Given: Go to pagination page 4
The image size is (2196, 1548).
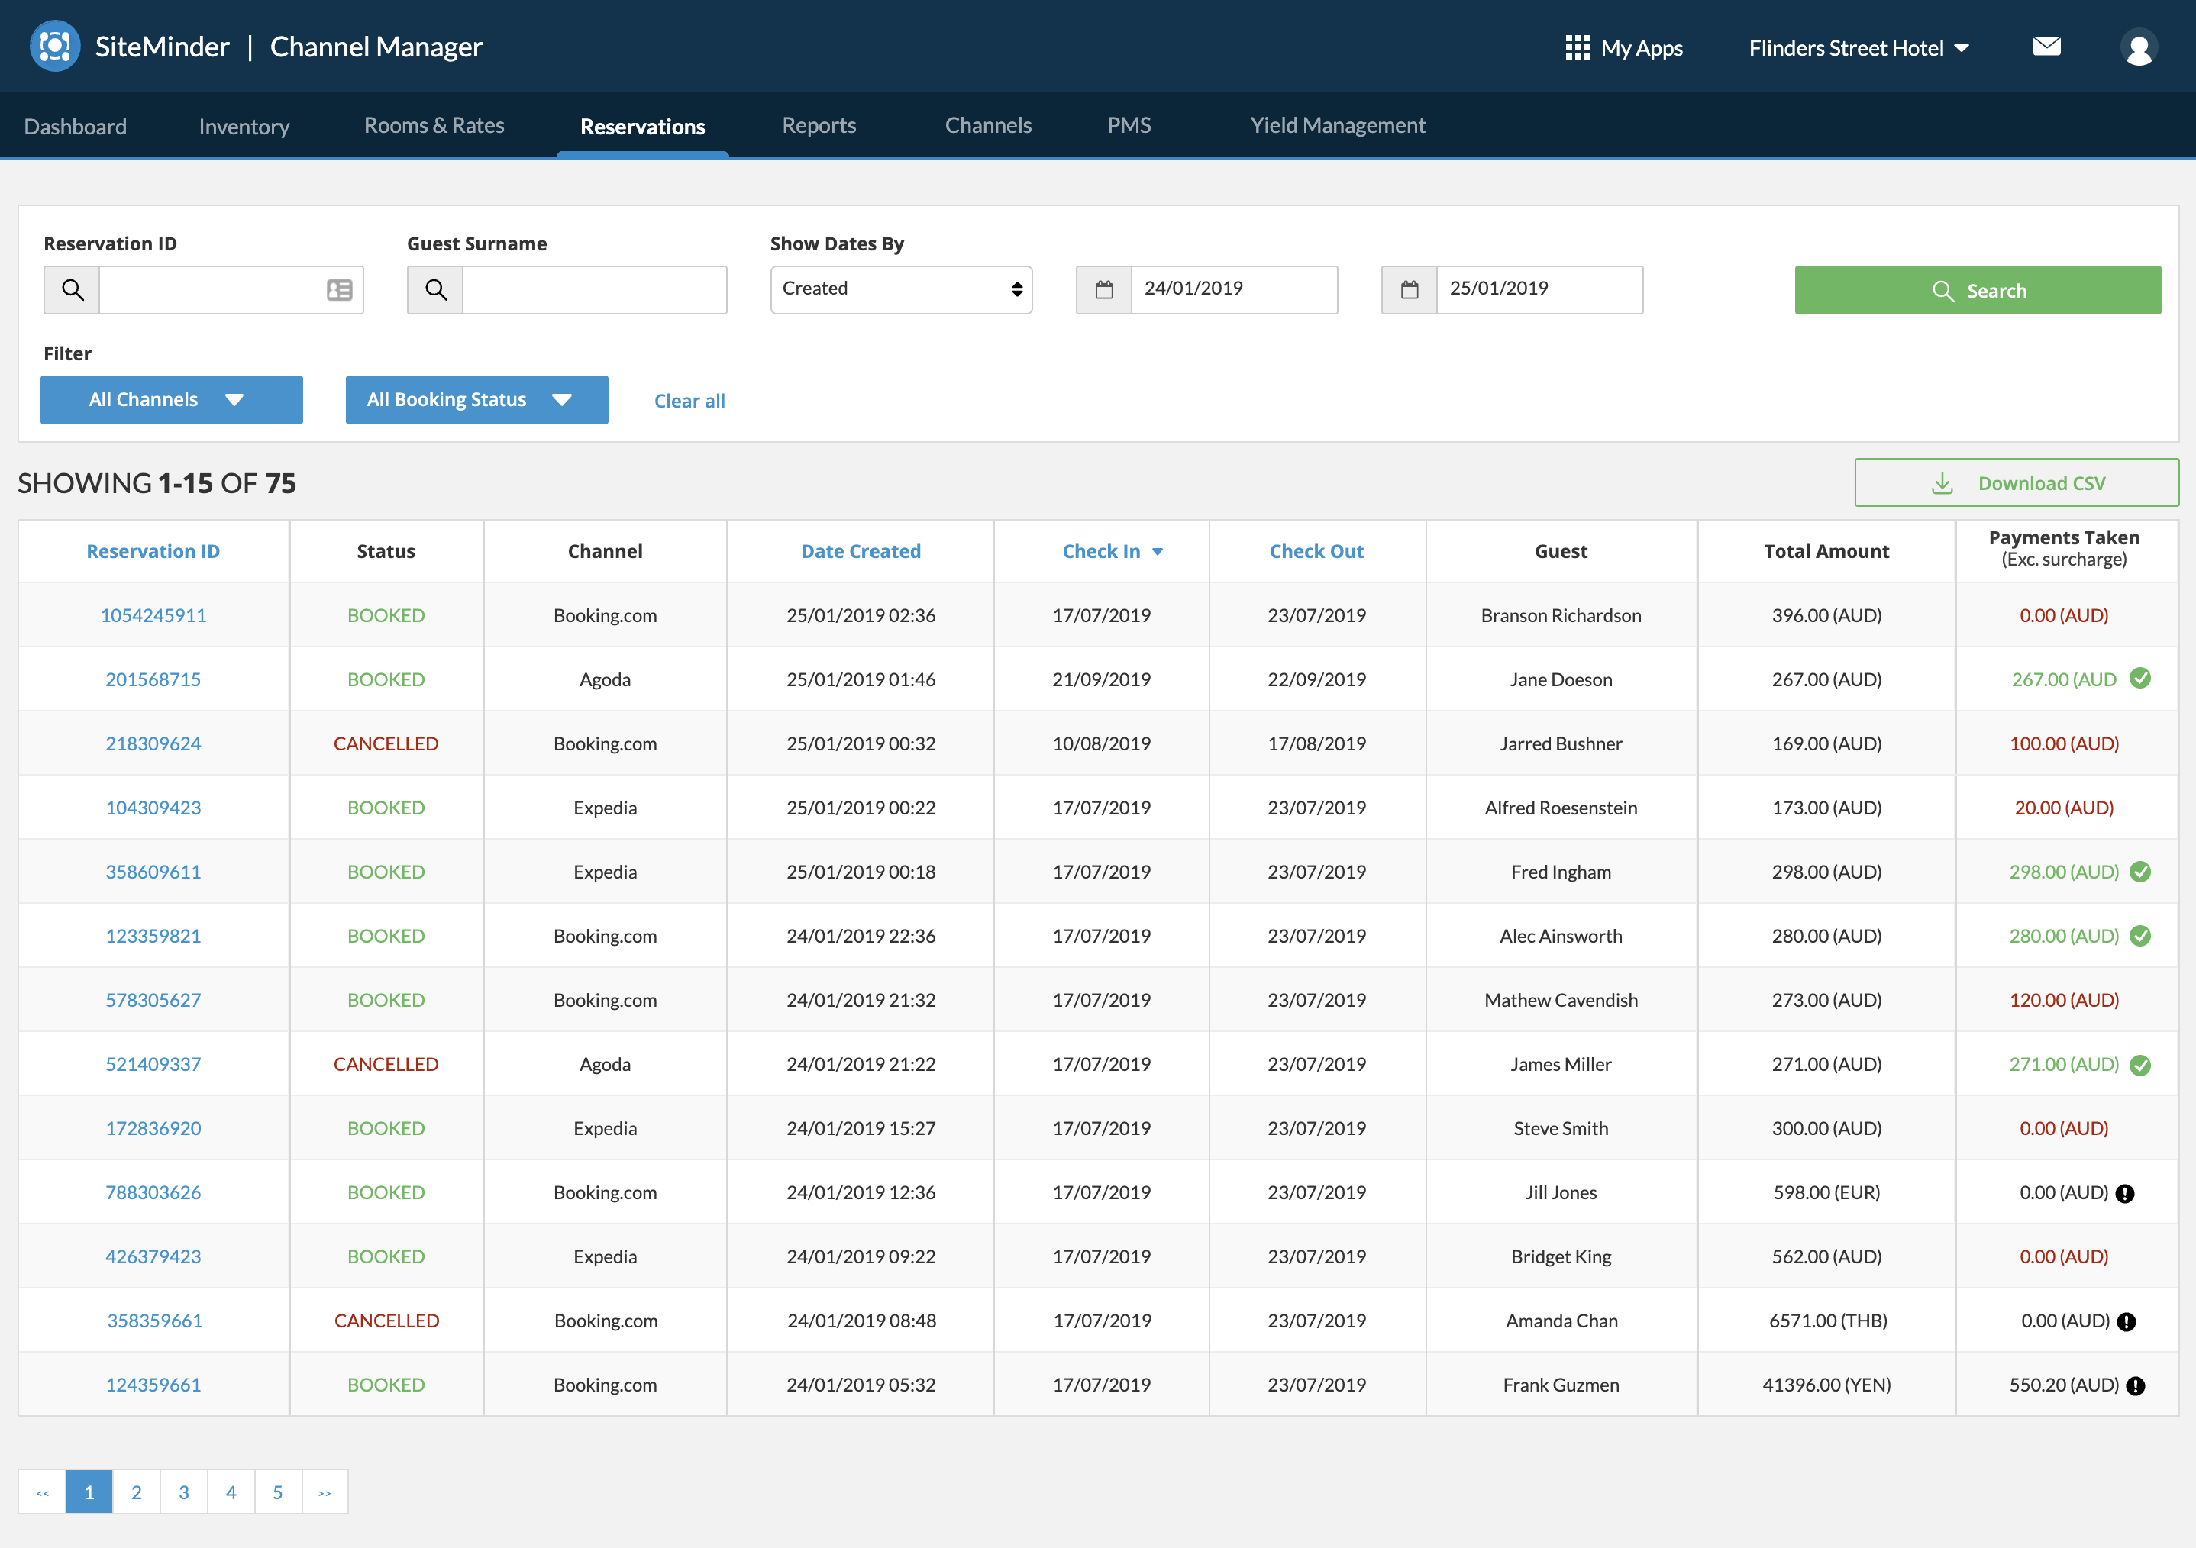Looking at the screenshot, I should pos(231,1492).
